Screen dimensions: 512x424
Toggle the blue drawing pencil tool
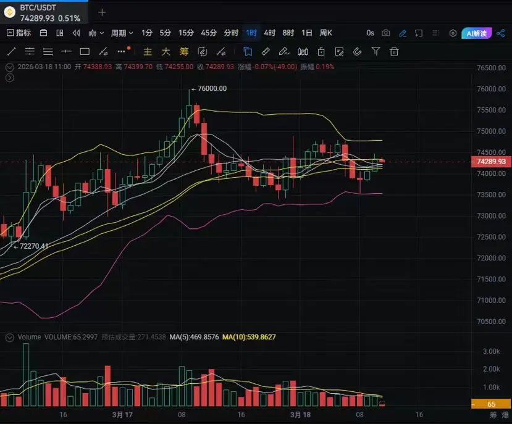pyautogui.click(x=403, y=33)
